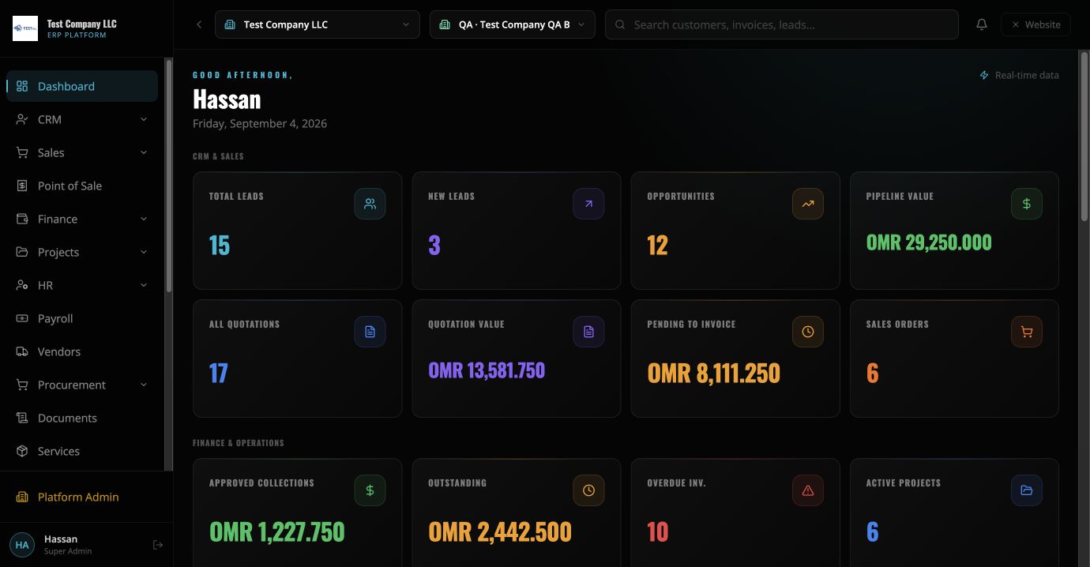Open Documents menu item

pos(82,418)
